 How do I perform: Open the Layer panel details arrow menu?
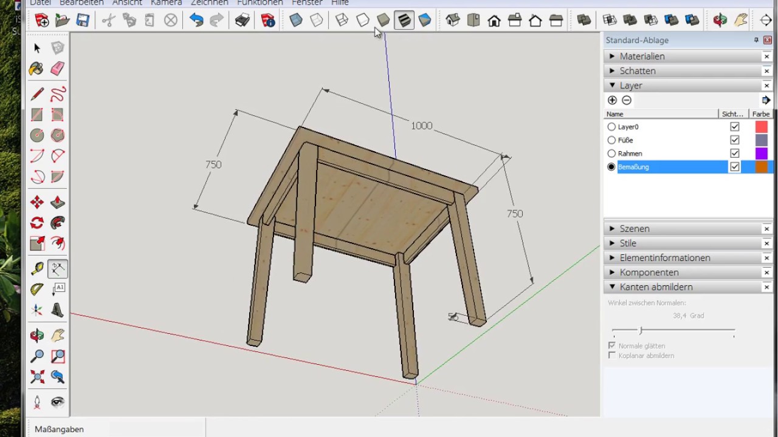pos(766,100)
